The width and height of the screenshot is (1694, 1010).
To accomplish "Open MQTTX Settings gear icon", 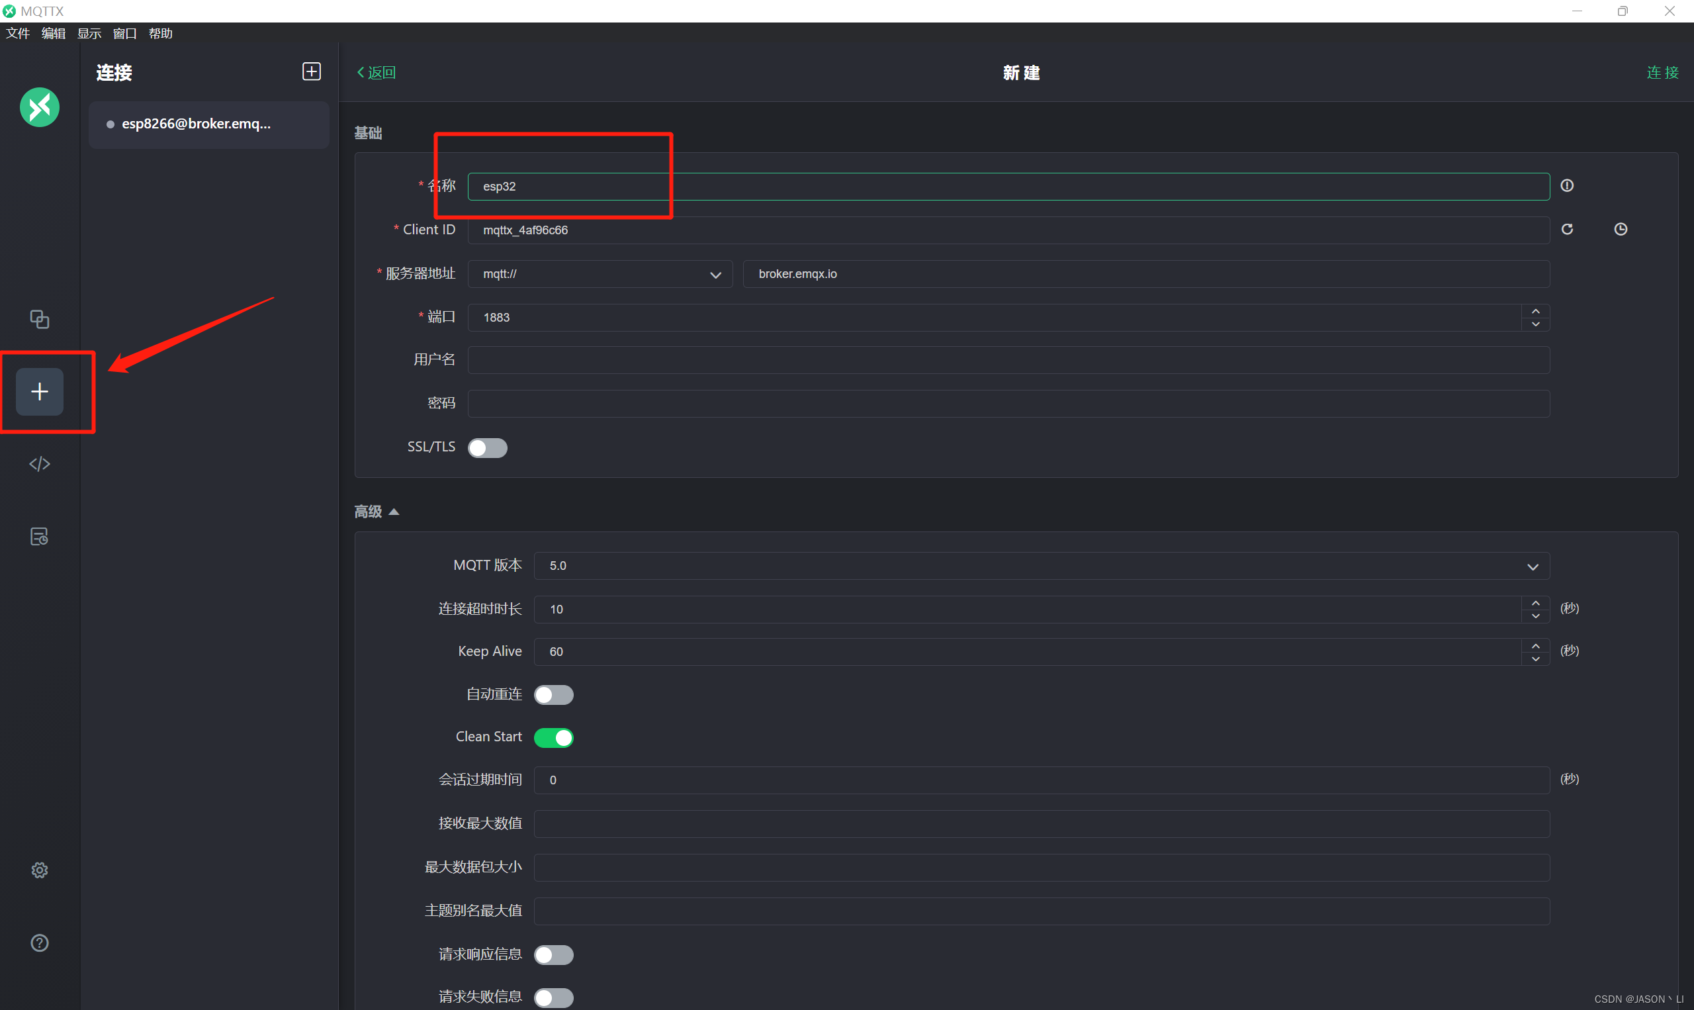I will tap(39, 869).
